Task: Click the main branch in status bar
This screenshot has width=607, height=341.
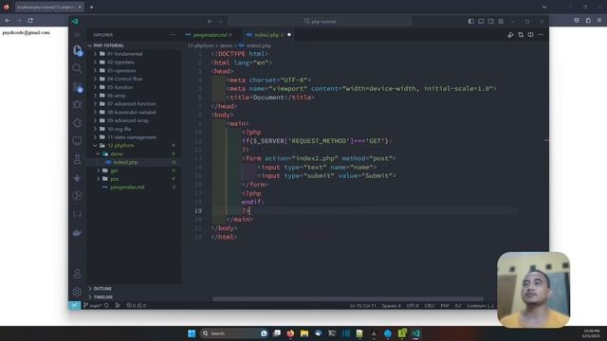Action: (x=92, y=305)
